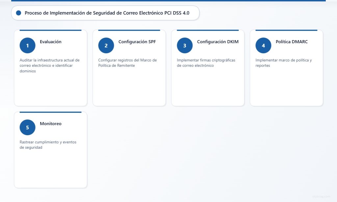This screenshot has width=337, height=202.
Task: Click the step 5 number circle
Action: pos(28,127)
